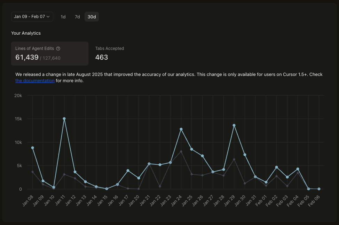Click the Feb 04 blue data point
Viewport: 339px width, 225px height.
pyautogui.click(x=298, y=169)
